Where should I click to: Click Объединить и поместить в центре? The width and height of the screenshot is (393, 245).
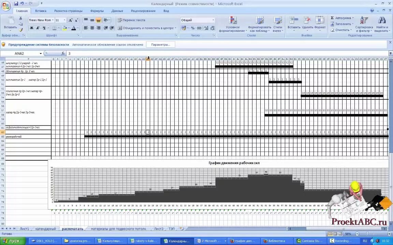coord(147,28)
